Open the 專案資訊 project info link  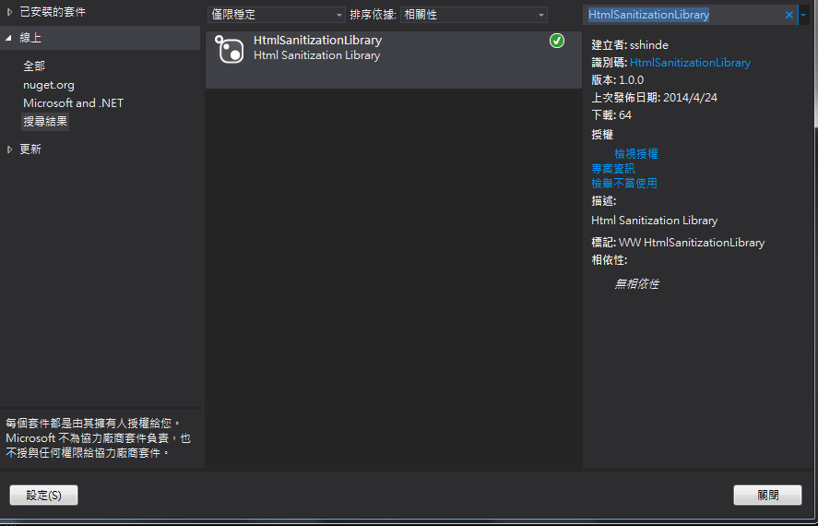coord(613,169)
